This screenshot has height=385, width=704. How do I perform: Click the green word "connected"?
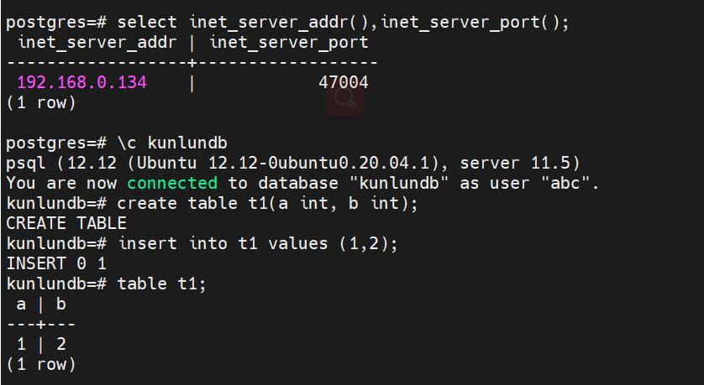(171, 183)
